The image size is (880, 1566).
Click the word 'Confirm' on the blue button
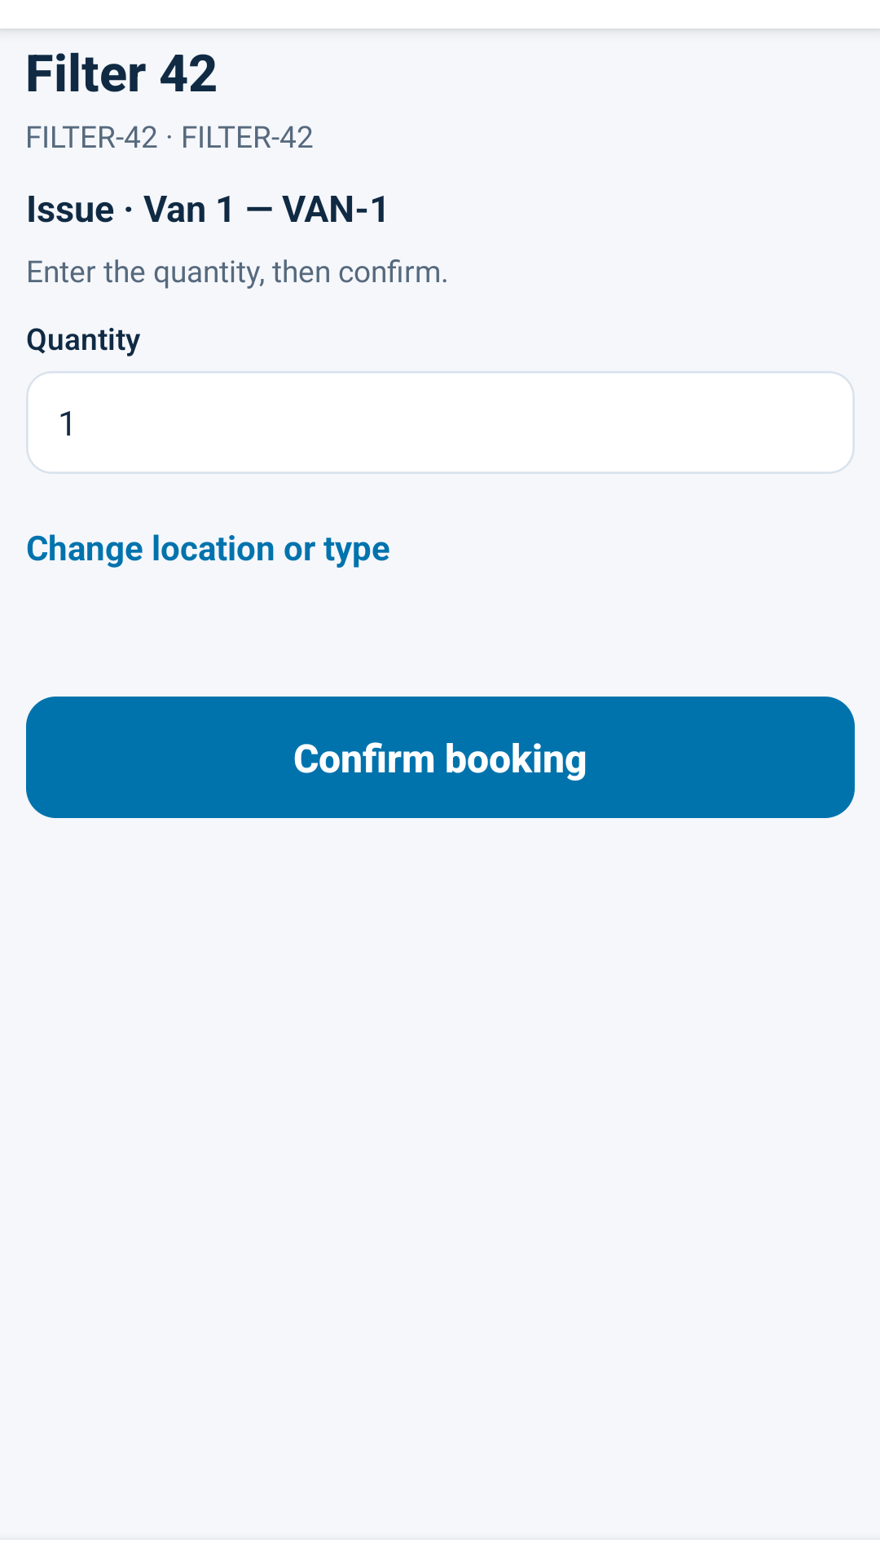(364, 759)
